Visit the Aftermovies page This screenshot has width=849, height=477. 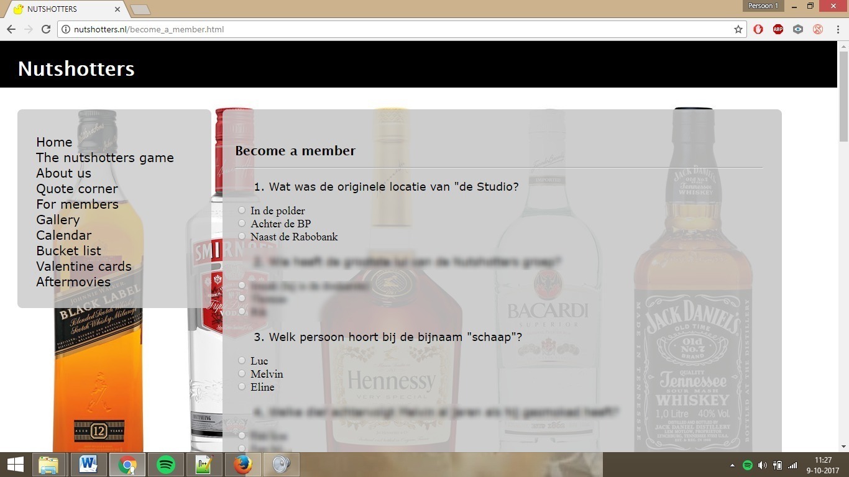73,282
